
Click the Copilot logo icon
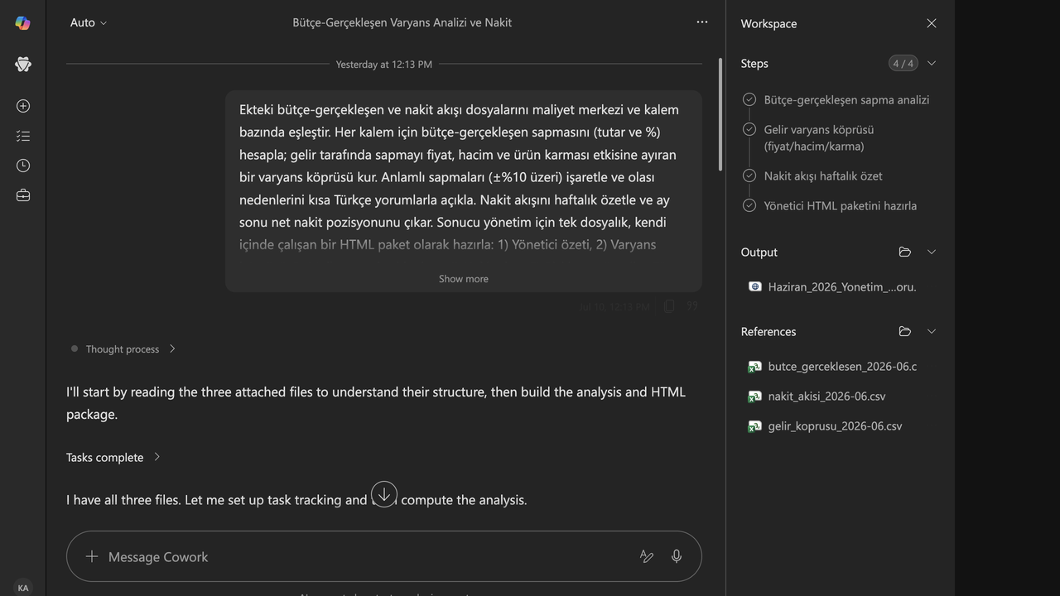click(x=22, y=23)
